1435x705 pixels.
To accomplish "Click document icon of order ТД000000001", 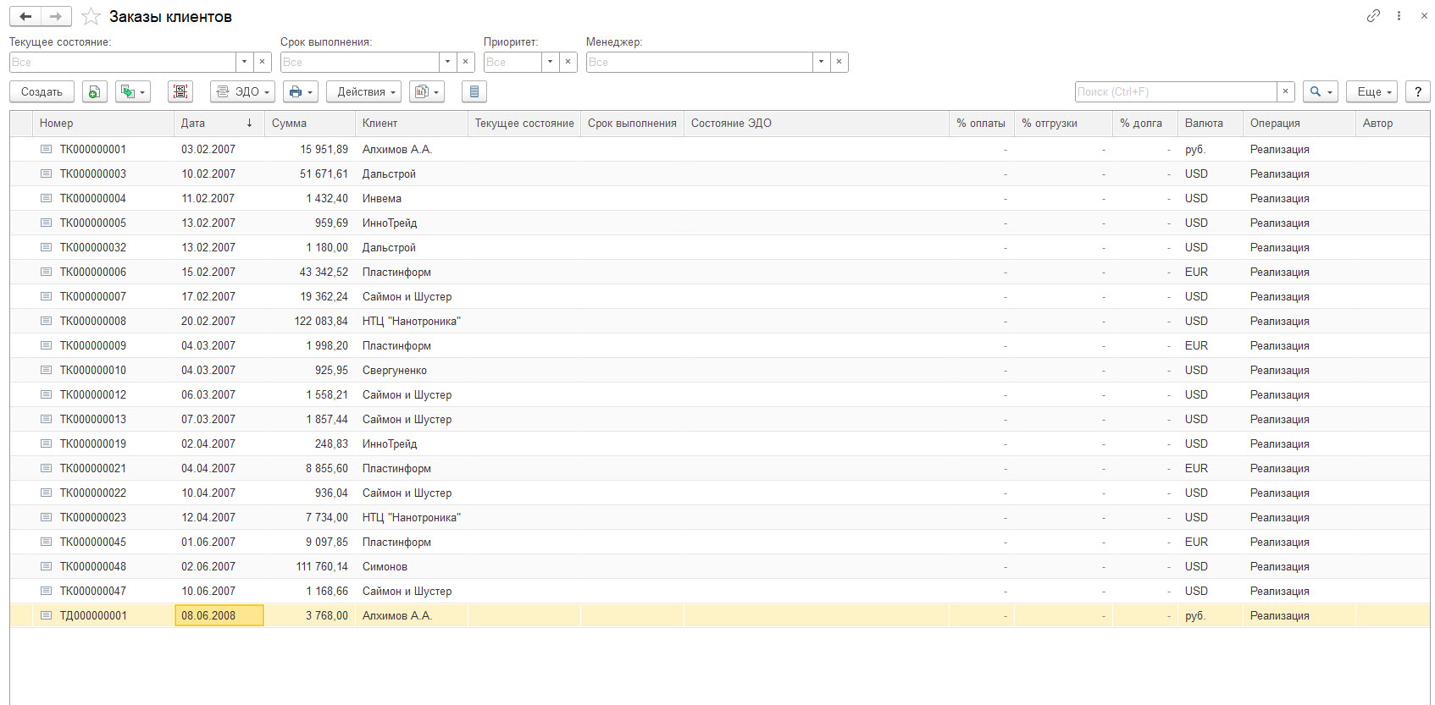I will [46, 615].
